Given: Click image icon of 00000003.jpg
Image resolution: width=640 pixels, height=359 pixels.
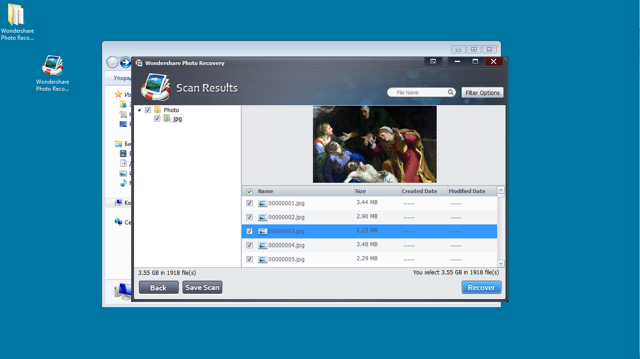Looking at the screenshot, I should 263,231.
